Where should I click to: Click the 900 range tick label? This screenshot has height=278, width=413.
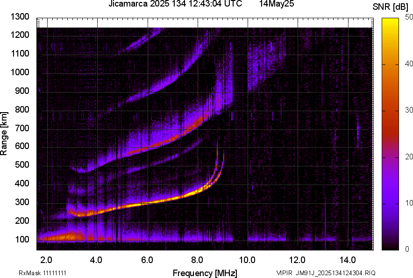pos(22,91)
